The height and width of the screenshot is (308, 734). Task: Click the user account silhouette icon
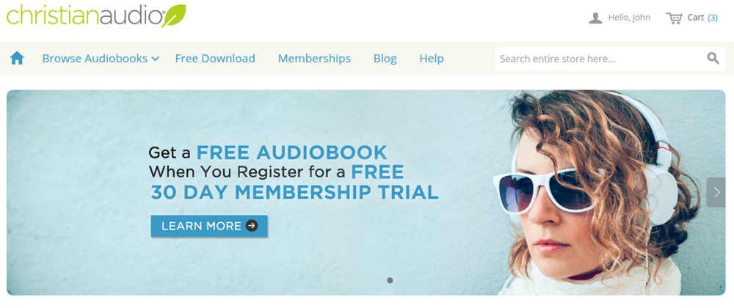(x=595, y=18)
